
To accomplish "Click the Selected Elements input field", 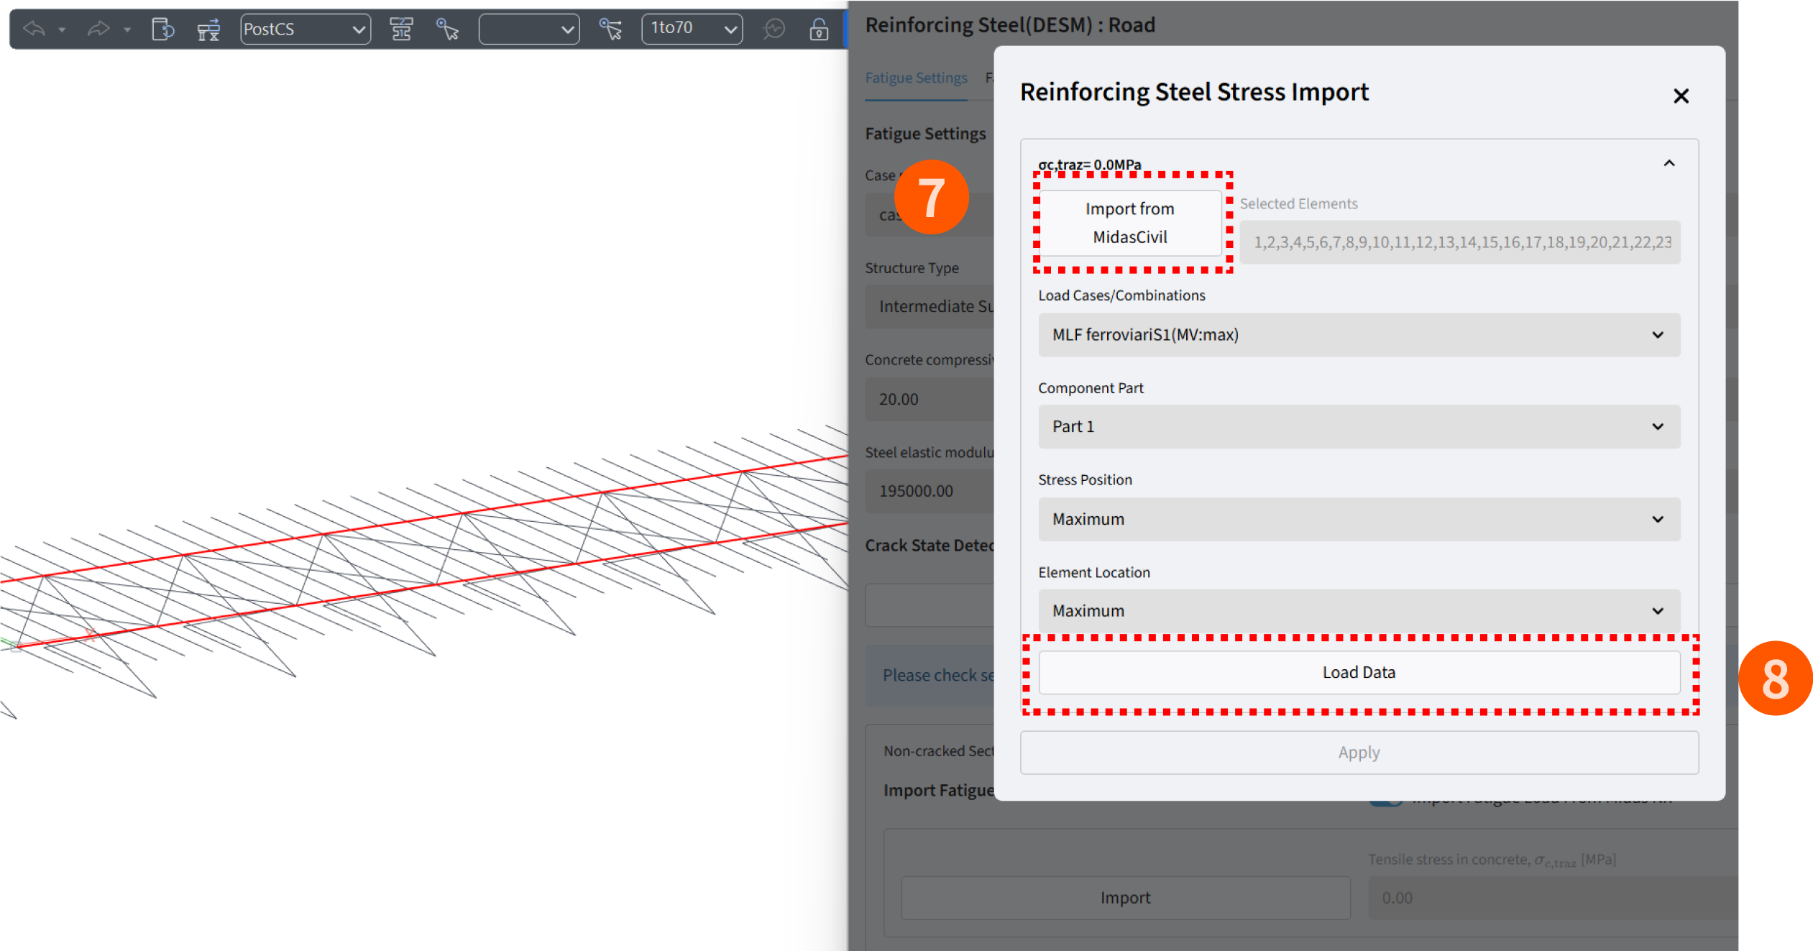I will click(x=1459, y=242).
